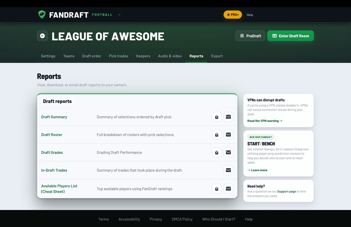Email the Draft Summary report
The height and width of the screenshot is (227, 351).
[228, 117]
